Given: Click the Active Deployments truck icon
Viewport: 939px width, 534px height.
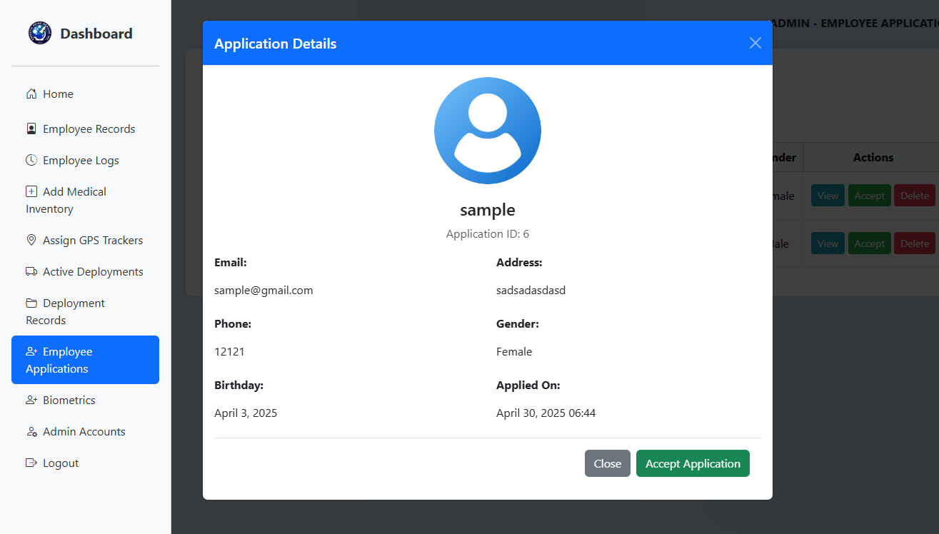Looking at the screenshot, I should [x=31, y=271].
